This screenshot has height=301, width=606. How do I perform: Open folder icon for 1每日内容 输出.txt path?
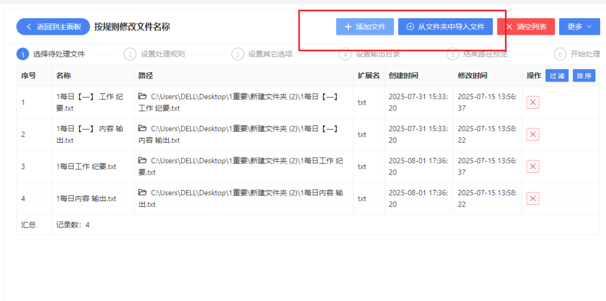[142, 192]
